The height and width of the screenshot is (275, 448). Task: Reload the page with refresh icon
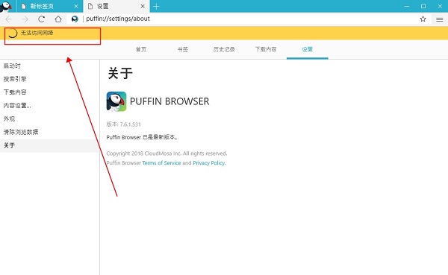(x=41, y=19)
